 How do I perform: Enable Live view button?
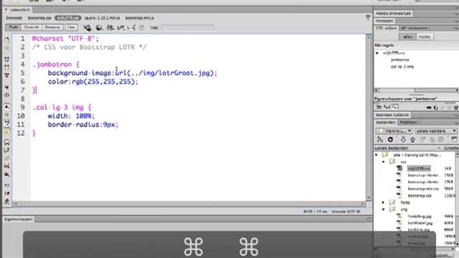point(71,27)
